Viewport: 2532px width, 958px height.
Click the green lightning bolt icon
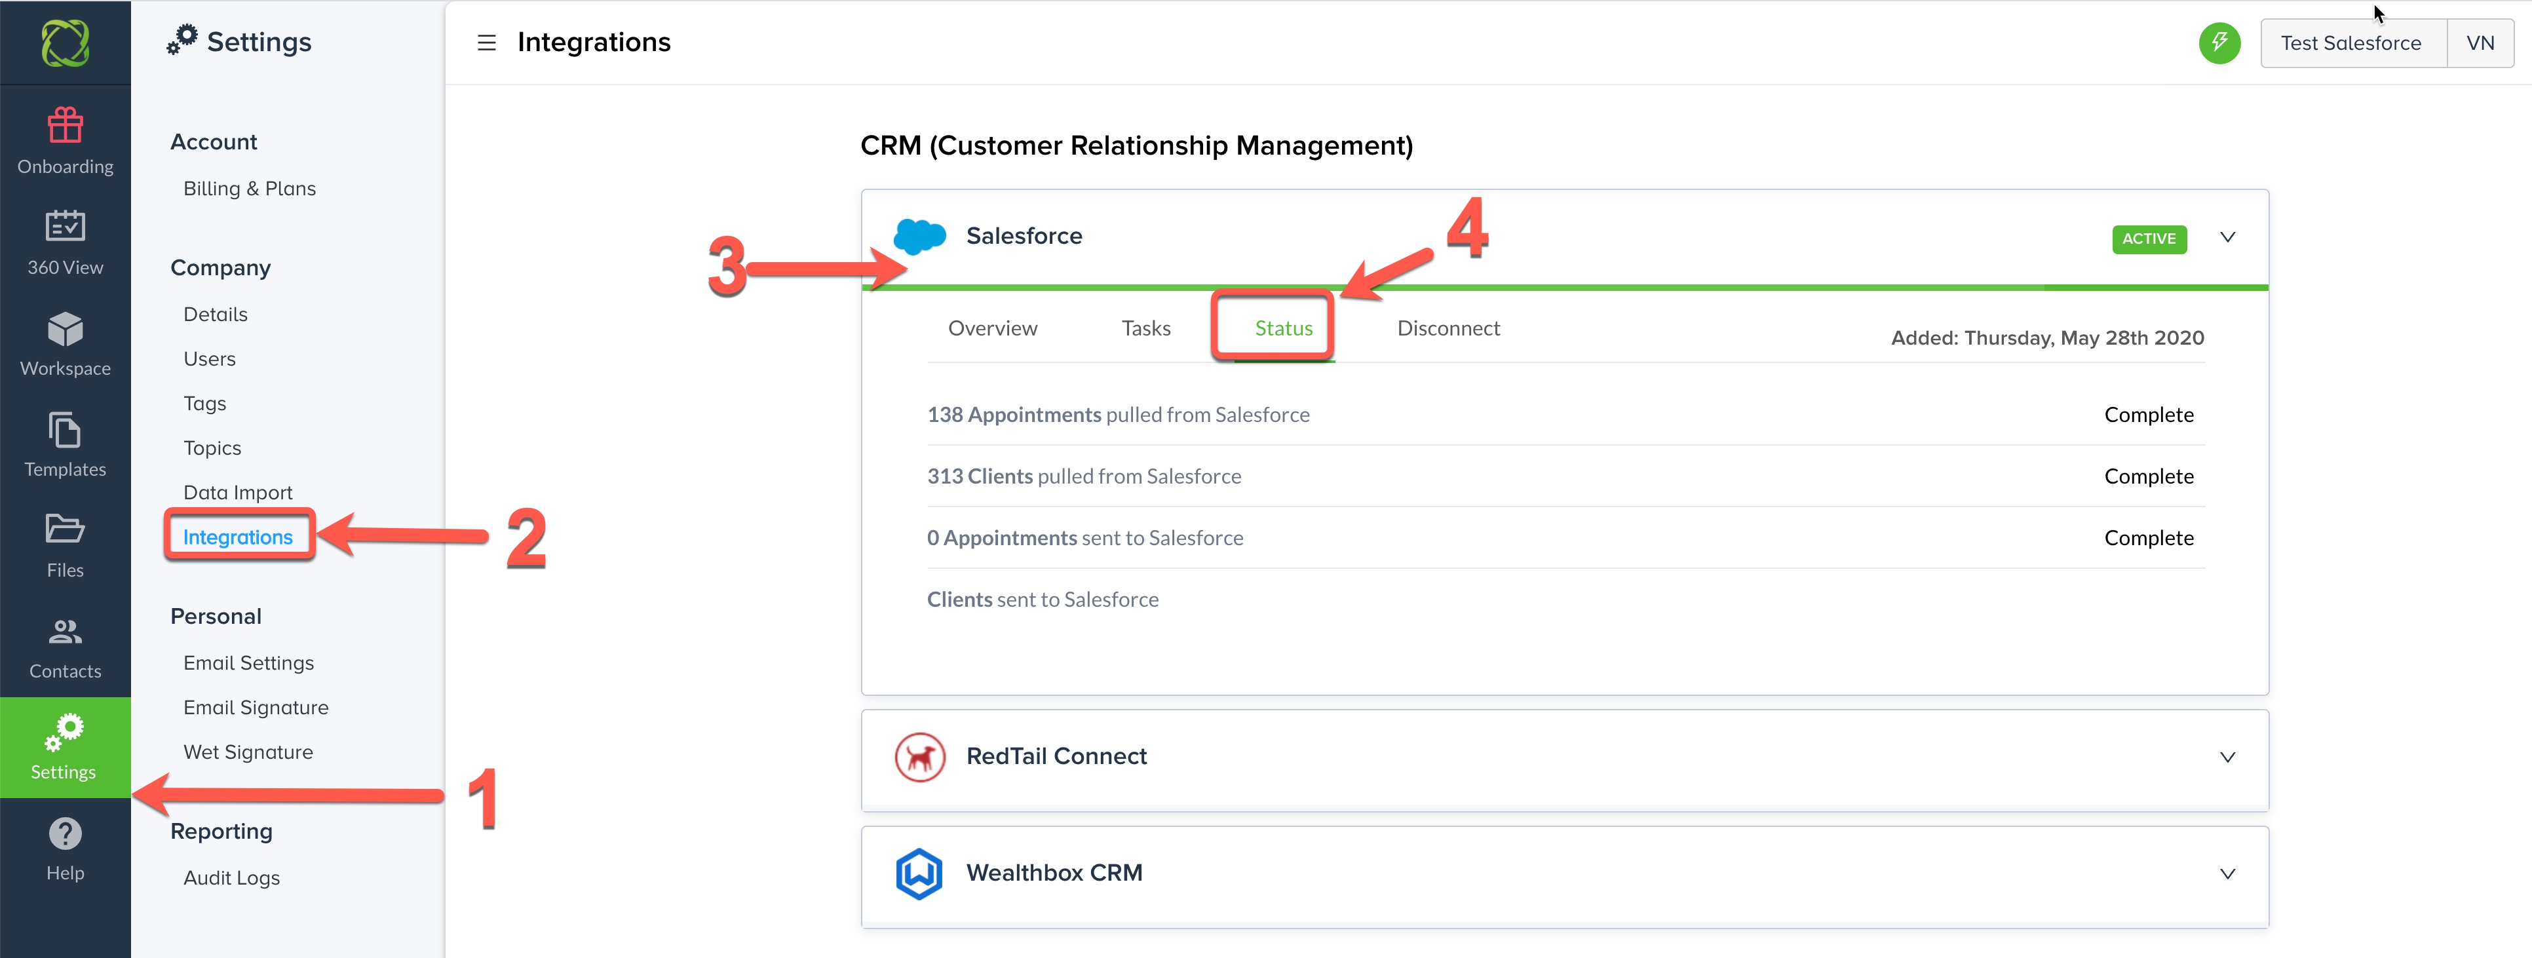[x=2219, y=42]
